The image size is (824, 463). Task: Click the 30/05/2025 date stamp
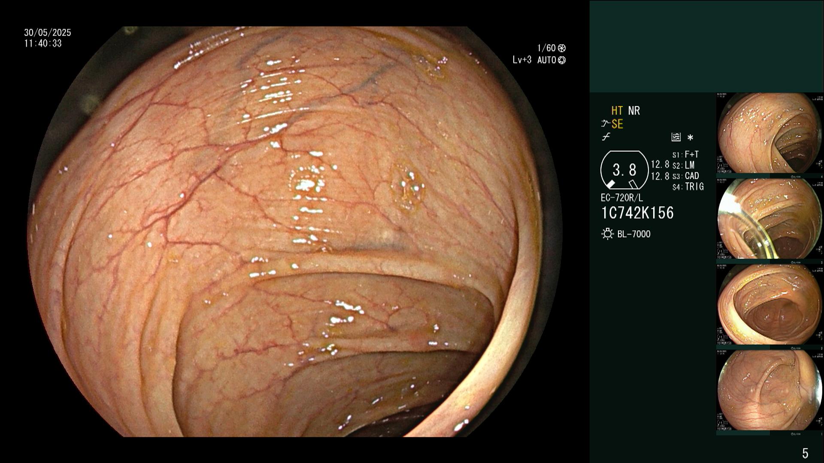click(48, 33)
